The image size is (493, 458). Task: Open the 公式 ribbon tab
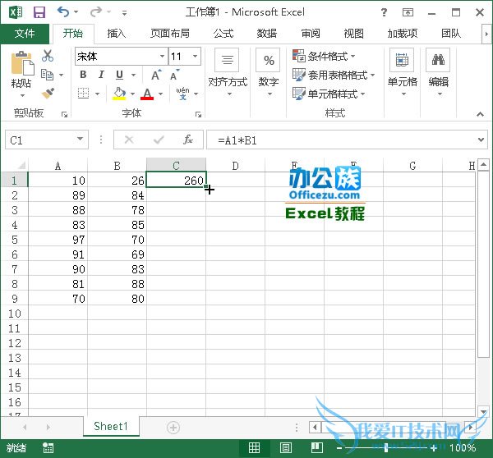tap(223, 34)
